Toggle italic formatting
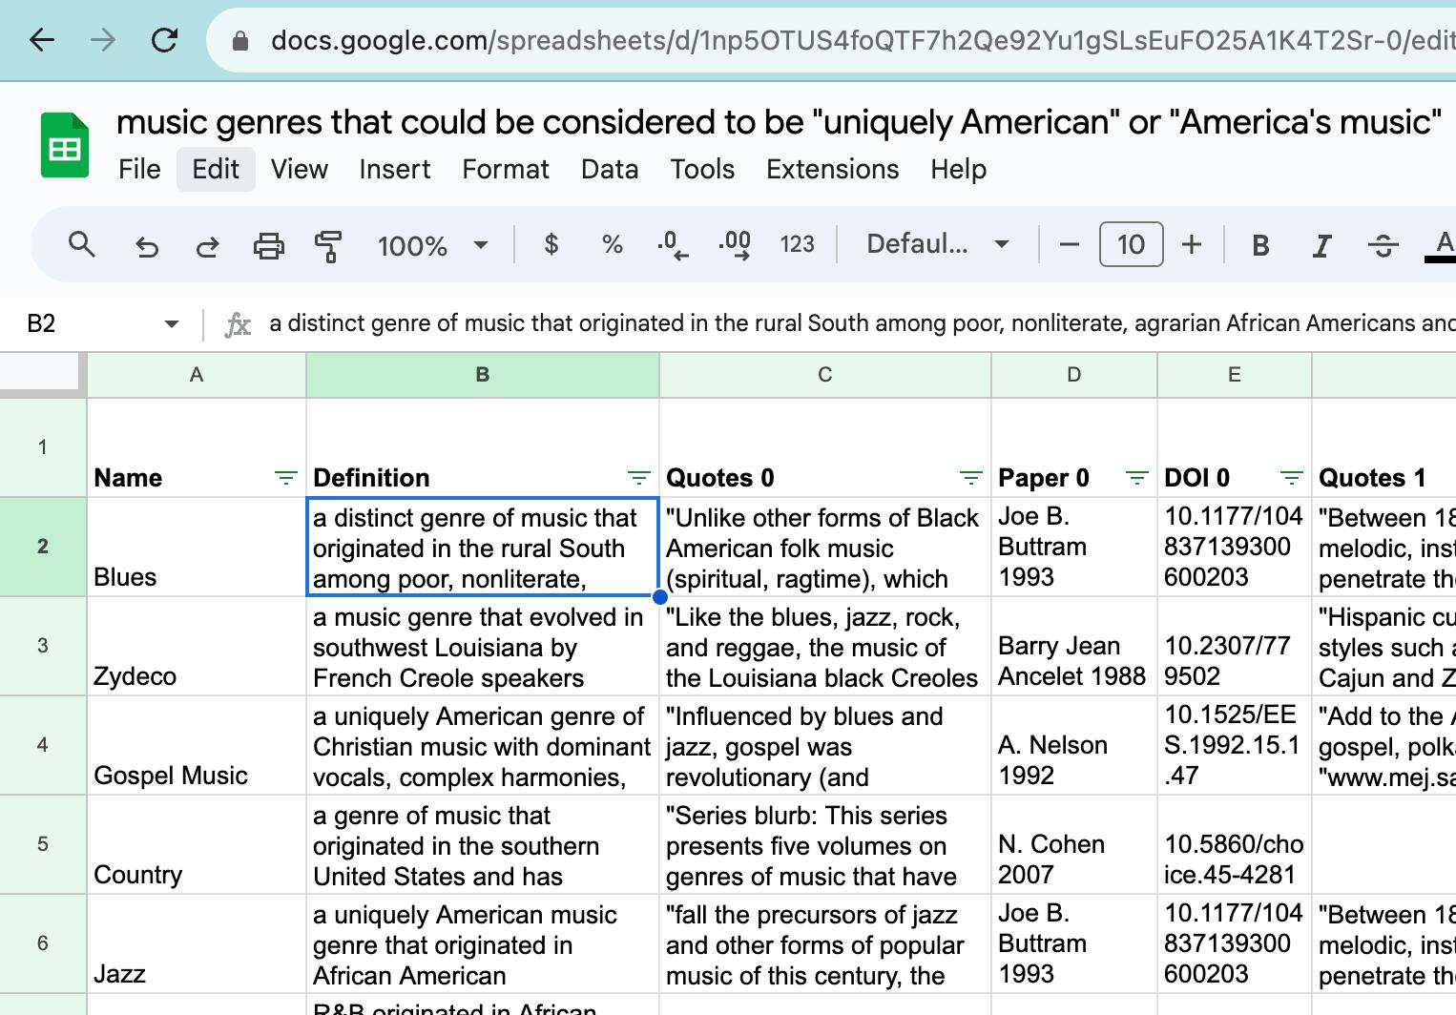This screenshot has width=1456, height=1015. tap(1321, 245)
